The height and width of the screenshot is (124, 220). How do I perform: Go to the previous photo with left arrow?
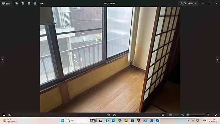(x=2, y=60)
